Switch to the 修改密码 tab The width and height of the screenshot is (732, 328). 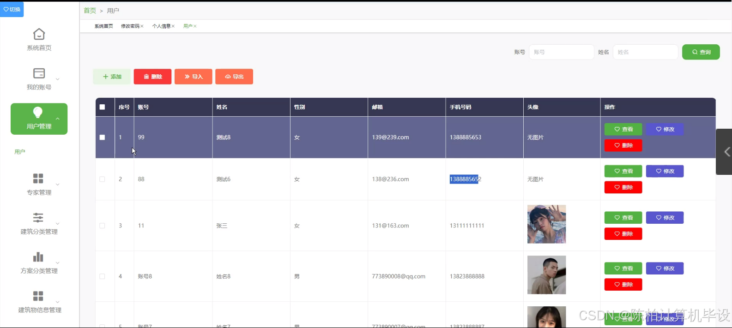(130, 26)
